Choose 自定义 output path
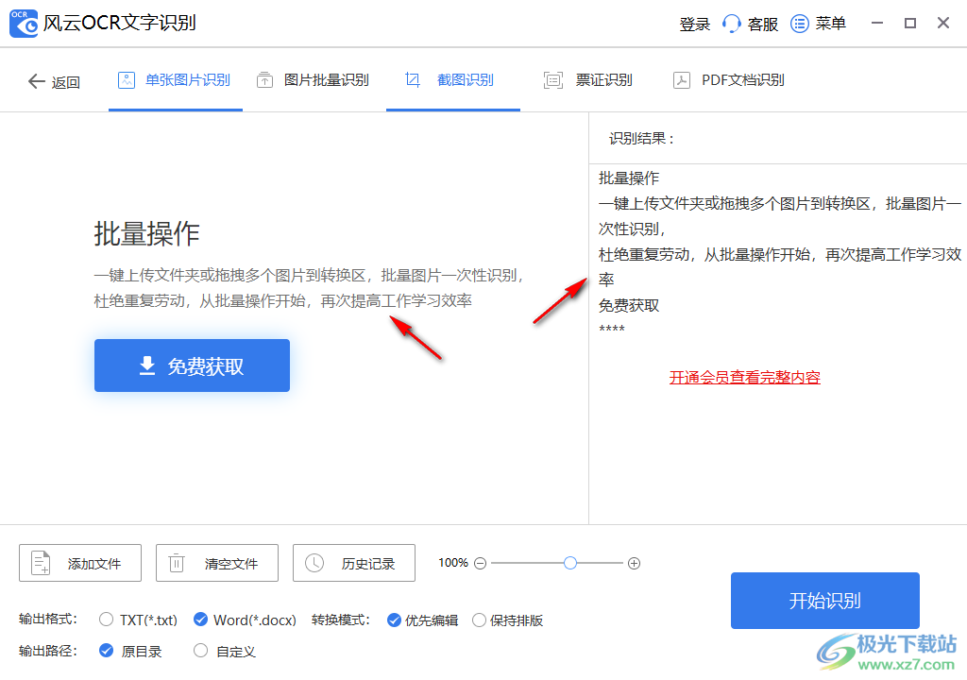This screenshot has width=967, height=680. pyautogui.click(x=200, y=651)
